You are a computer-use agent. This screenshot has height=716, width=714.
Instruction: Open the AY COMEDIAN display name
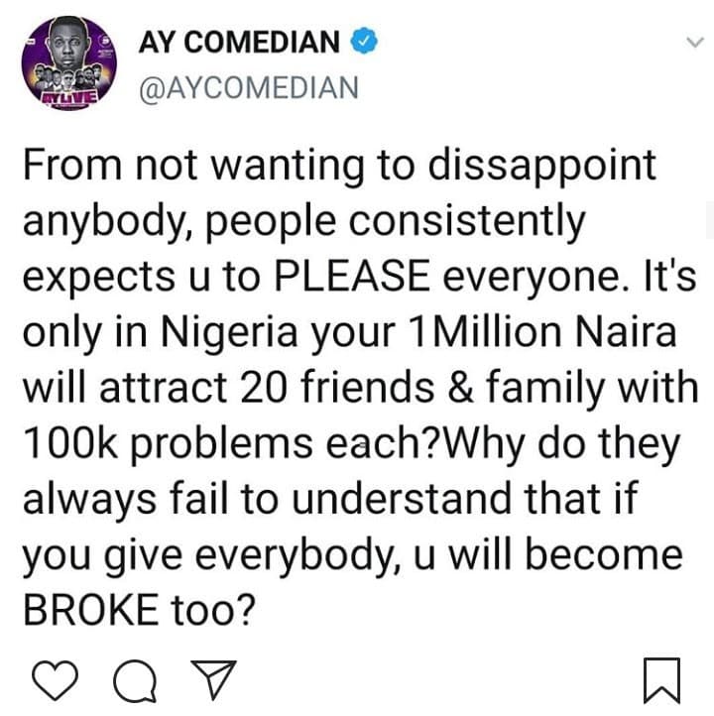(x=239, y=42)
